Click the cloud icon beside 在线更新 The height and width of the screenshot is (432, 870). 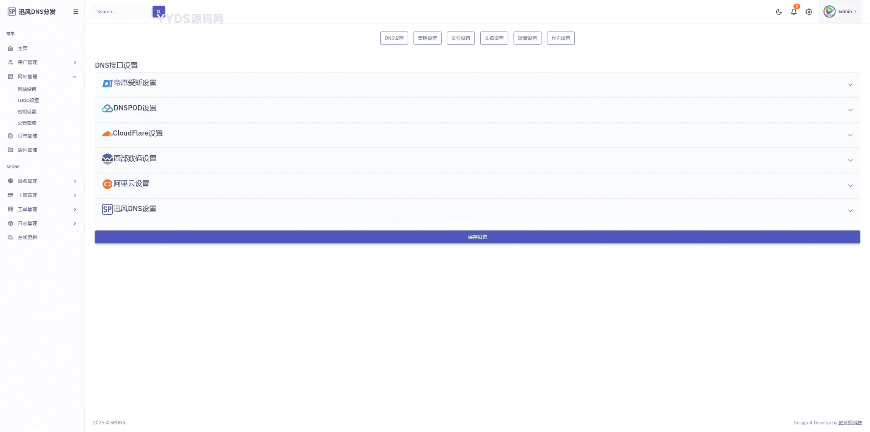(x=11, y=237)
